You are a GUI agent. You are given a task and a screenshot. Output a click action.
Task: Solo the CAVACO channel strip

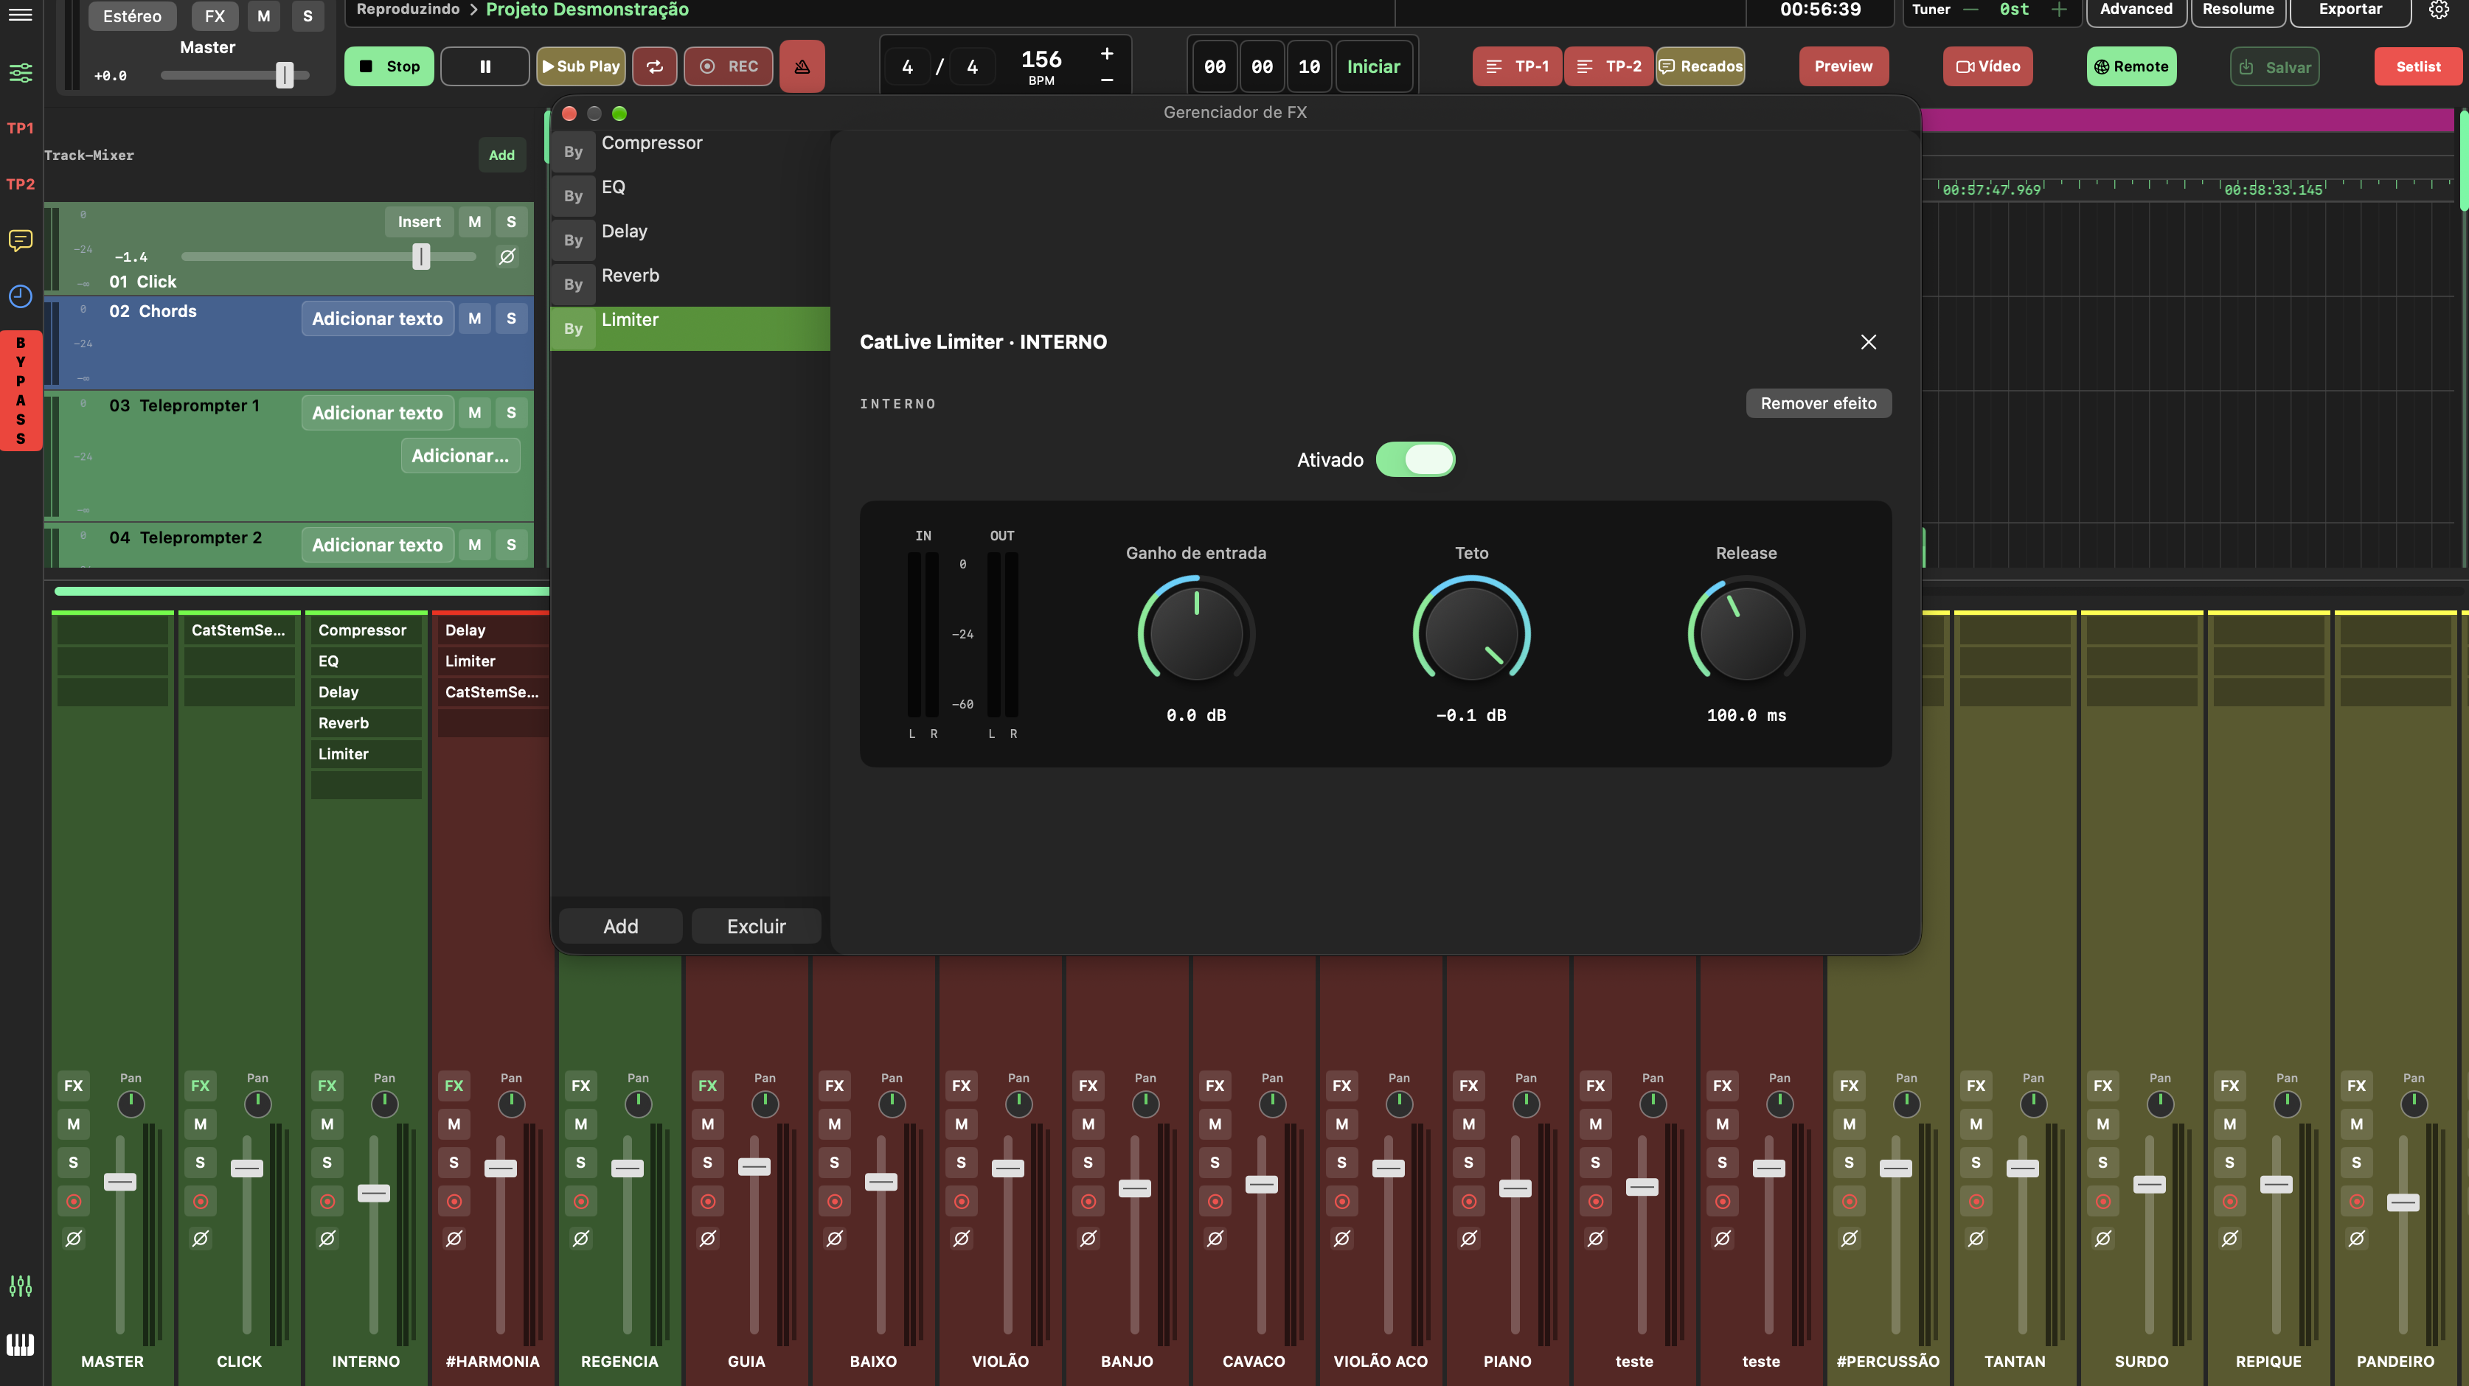click(1215, 1163)
